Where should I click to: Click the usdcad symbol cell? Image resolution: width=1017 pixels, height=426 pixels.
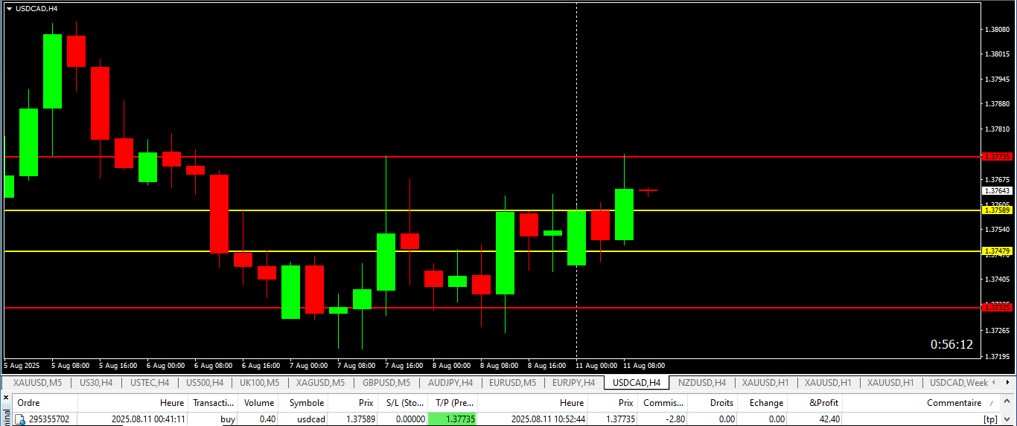pyautogui.click(x=311, y=419)
